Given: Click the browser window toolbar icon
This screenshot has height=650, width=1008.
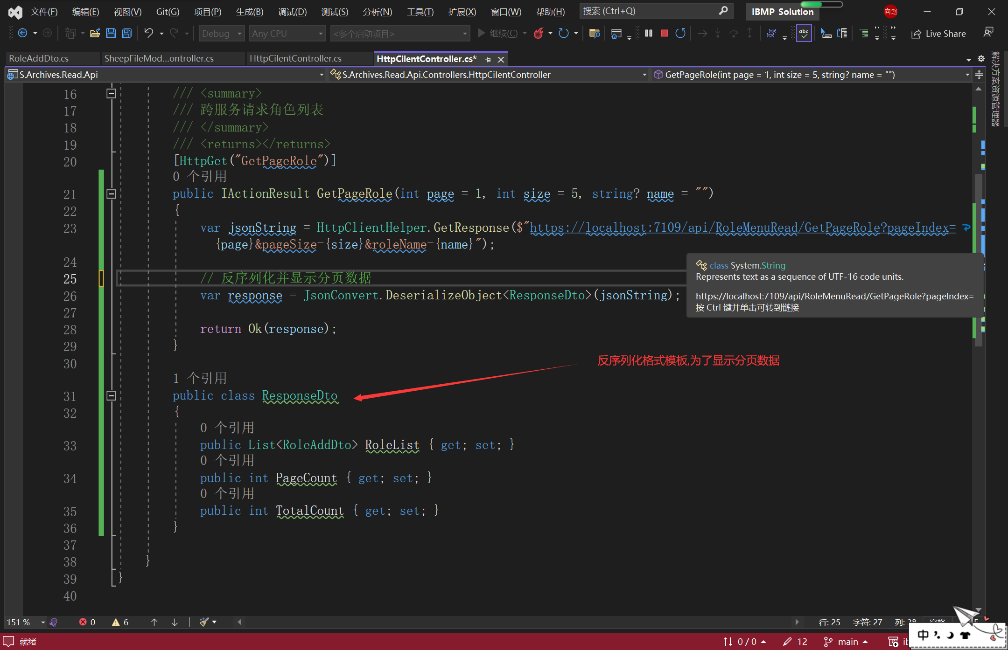Looking at the screenshot, I should pyautogui.click(x=616, y=33).
